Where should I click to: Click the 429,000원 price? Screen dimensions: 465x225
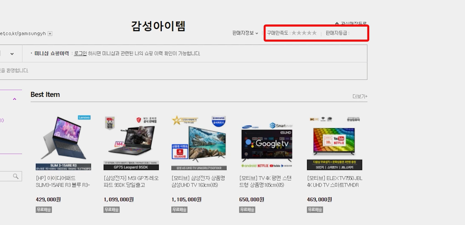(48, 199)
